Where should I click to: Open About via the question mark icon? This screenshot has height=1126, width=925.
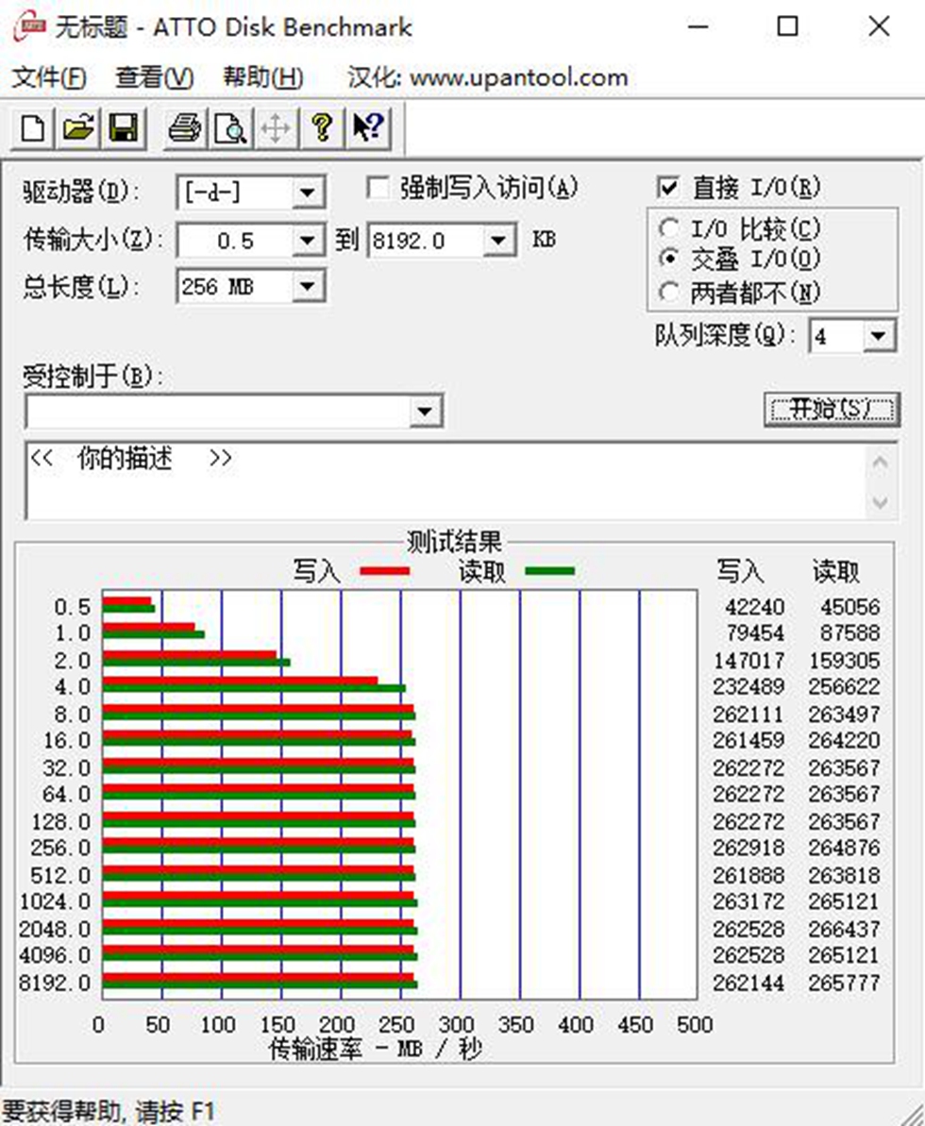point(321,128)
